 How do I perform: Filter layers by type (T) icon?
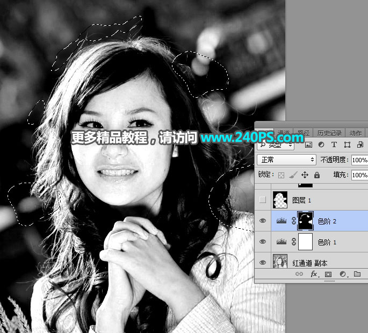point(334,144)
